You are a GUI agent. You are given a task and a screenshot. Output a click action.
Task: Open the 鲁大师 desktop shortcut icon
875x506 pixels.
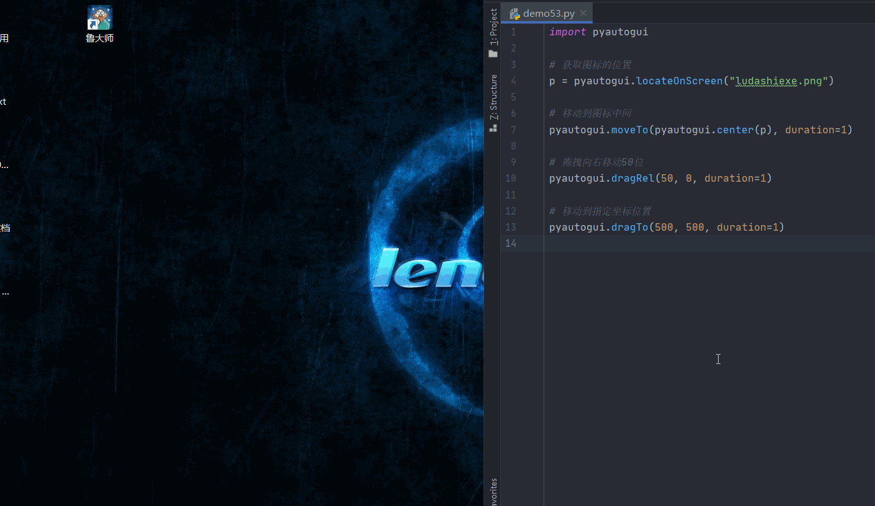coord(100,17)
